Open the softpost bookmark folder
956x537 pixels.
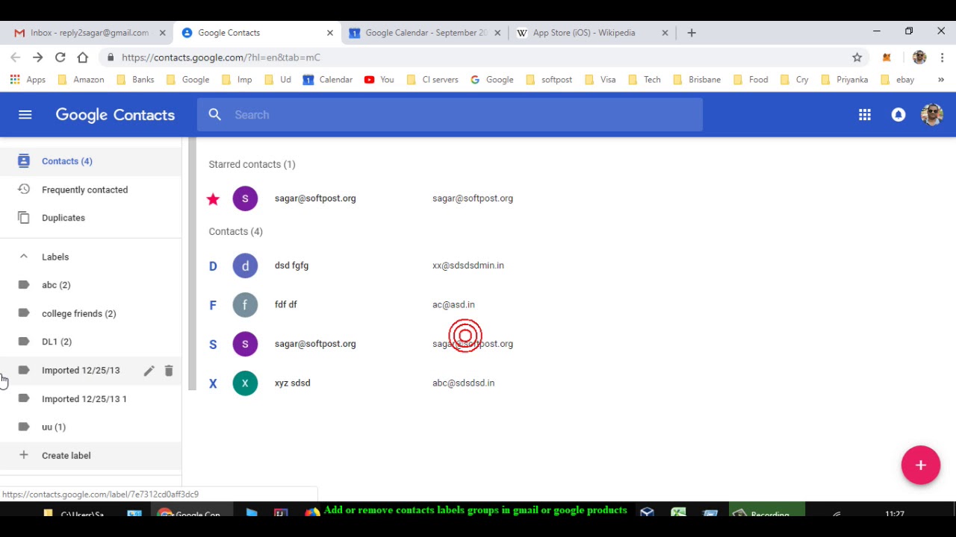tap(549, 80)
